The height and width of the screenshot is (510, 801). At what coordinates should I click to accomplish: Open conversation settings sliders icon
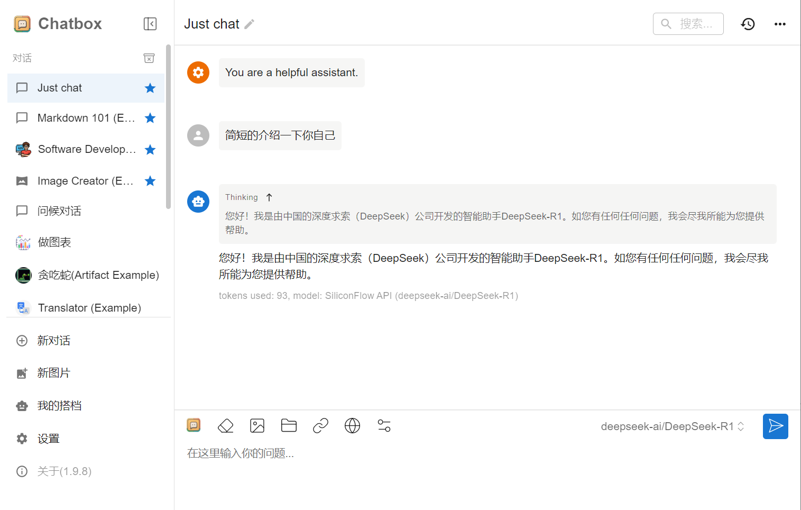[384, 425]
